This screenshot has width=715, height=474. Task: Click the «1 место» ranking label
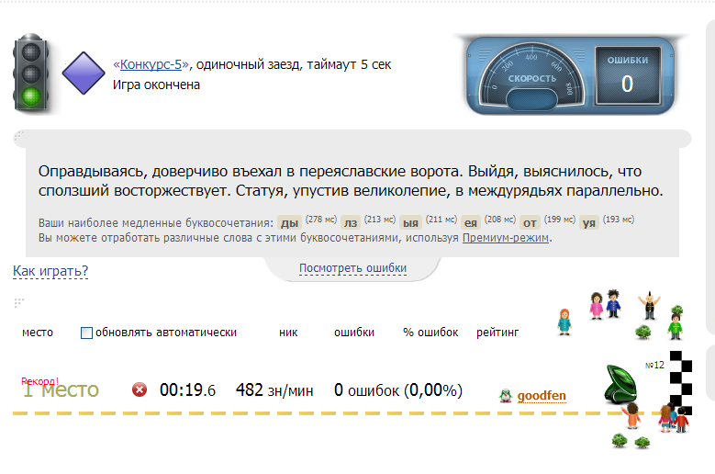tap(61, 390)
